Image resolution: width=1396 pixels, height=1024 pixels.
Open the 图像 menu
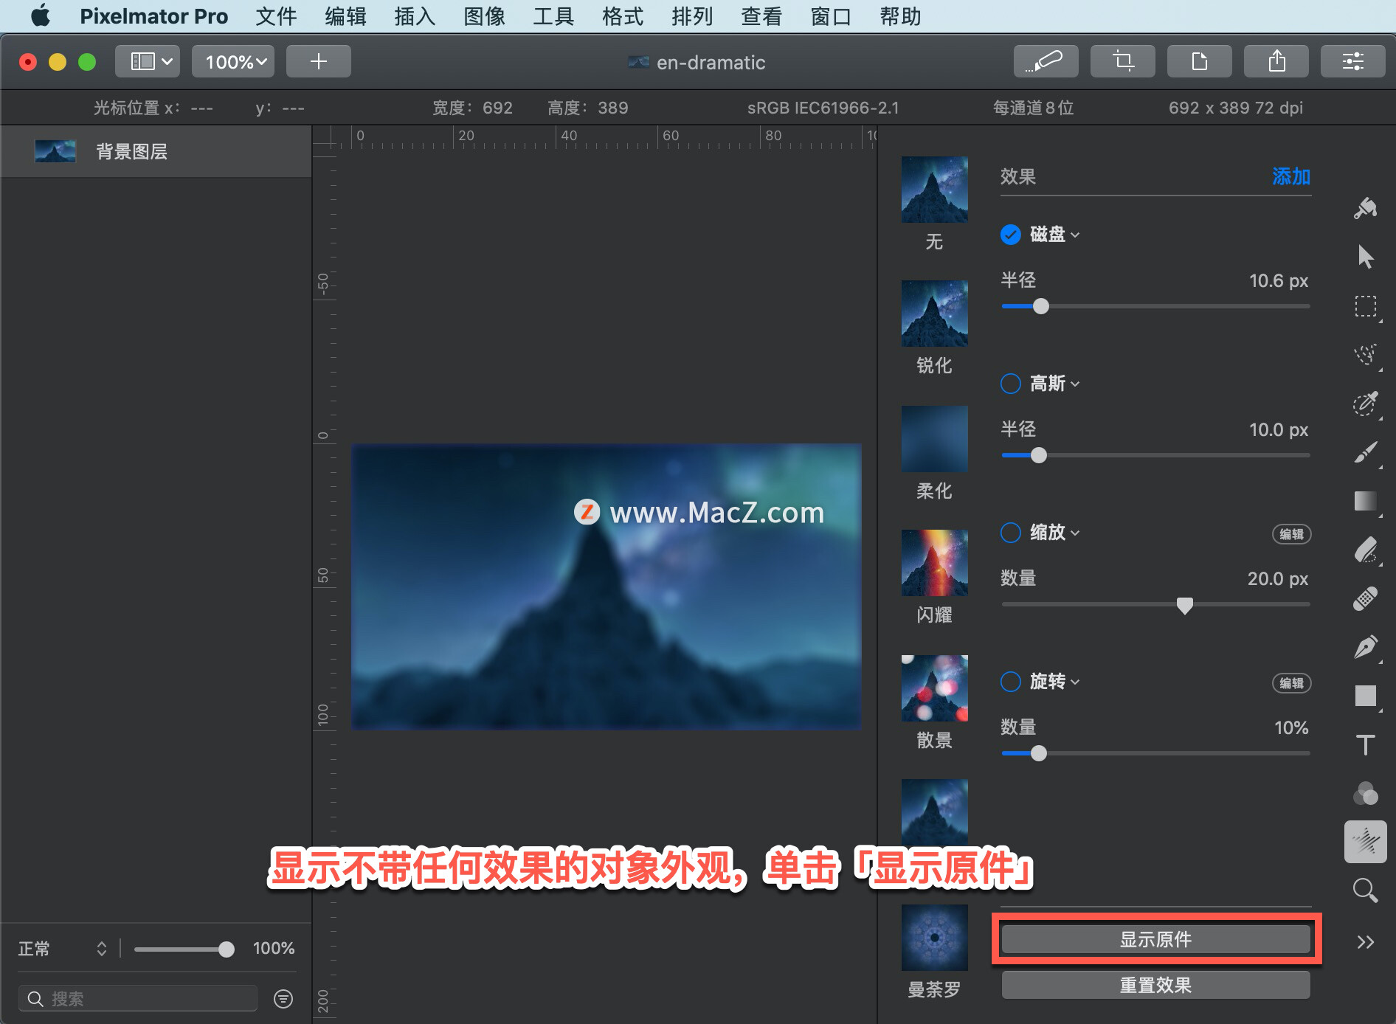pyautogui.click(x=484, y=16)
